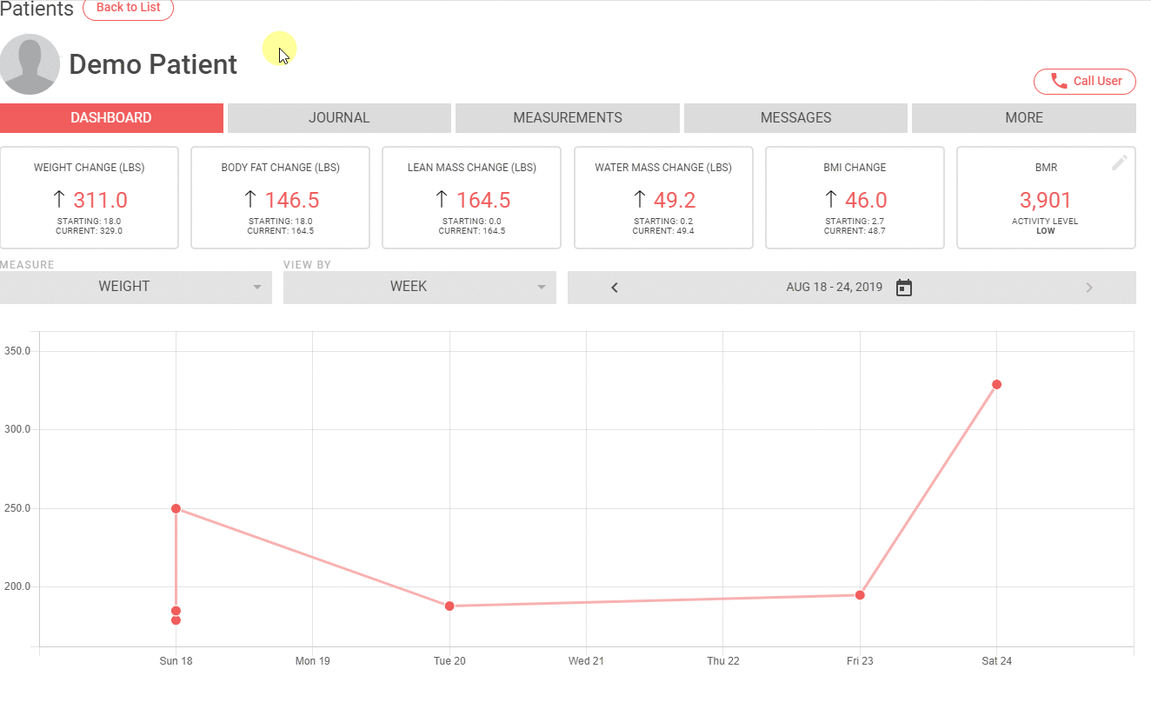Click the phone icon in Call User
The width and height of the screenshot is (1151, 702).
point(1059,81)
